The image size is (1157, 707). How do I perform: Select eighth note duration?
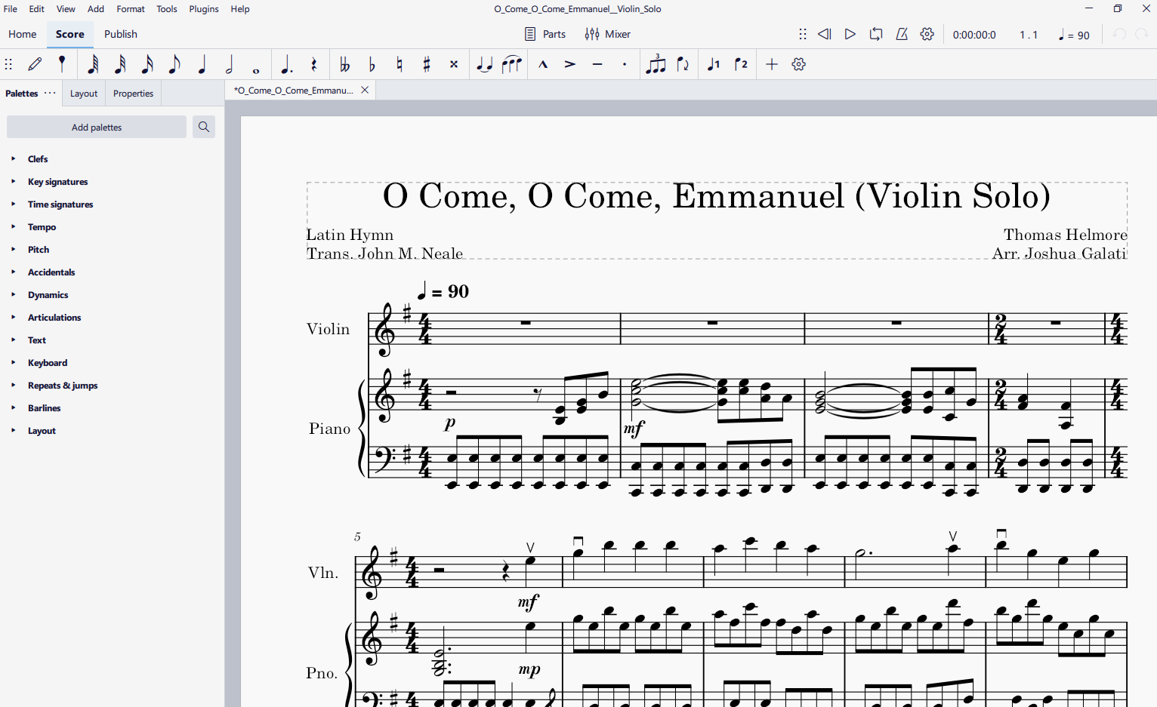tap(174, 64)
